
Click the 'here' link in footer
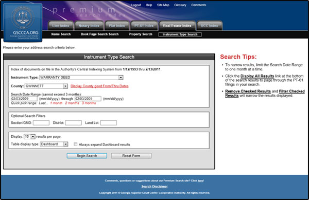click(x=200, y=180)
